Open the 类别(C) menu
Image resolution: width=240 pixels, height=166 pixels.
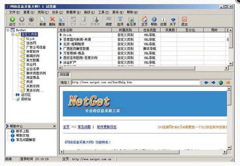coord(43,12)
